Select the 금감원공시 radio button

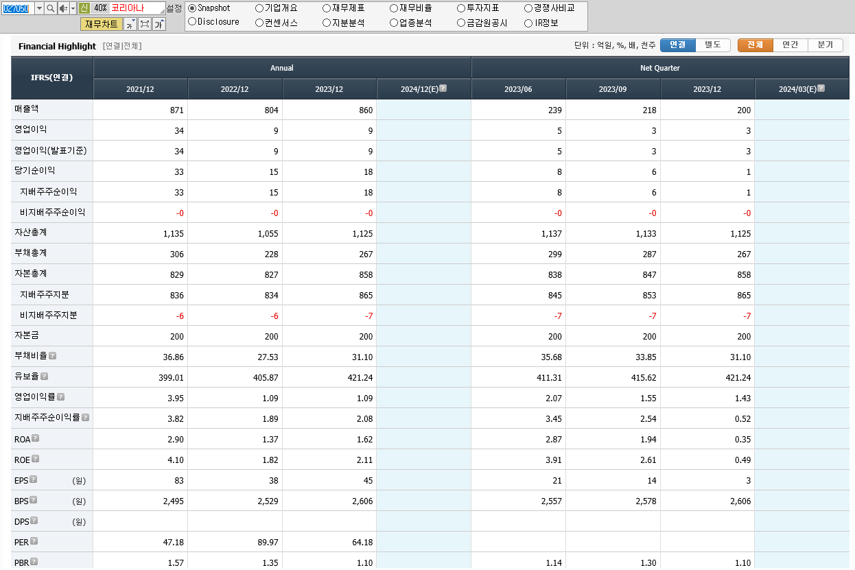[461, 23]
